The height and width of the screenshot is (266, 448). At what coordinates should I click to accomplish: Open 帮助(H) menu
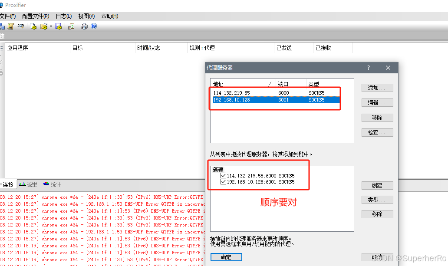[x=110, y=16]
